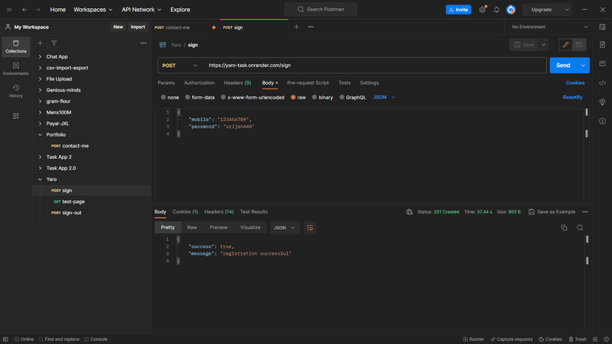This screenshot has width=612, height=344.
Task: Switch to the Headers (9) request tab
Action: [x=237, y=83]
